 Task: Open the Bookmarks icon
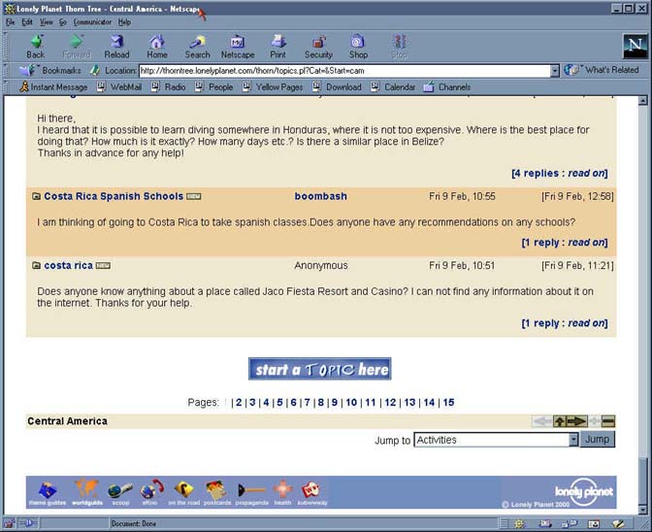point(27,70)
